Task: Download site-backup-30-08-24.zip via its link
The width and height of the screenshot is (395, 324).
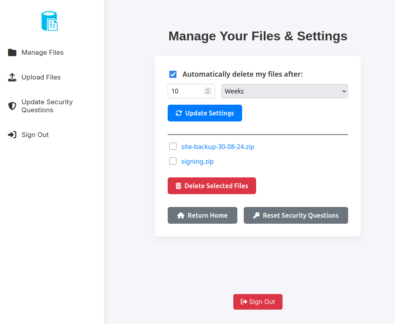Action: click(x=217, y=147)
